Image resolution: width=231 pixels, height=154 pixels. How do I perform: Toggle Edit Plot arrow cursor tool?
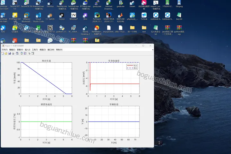tap(29, 53)
